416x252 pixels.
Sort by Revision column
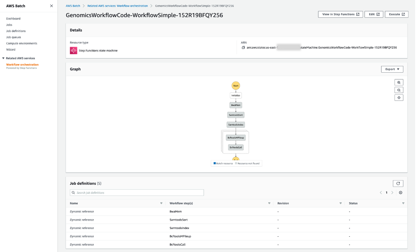pyautogui.click(x=340, y=203)
